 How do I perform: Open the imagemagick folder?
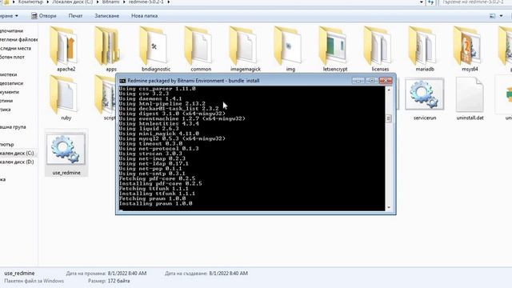point(246,49)
